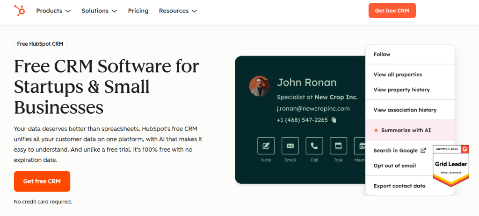Viewport: 479px width, 216px height.
Task: Click the j.ronan@newcropinc.com email address
Action: tap(313, 108)
